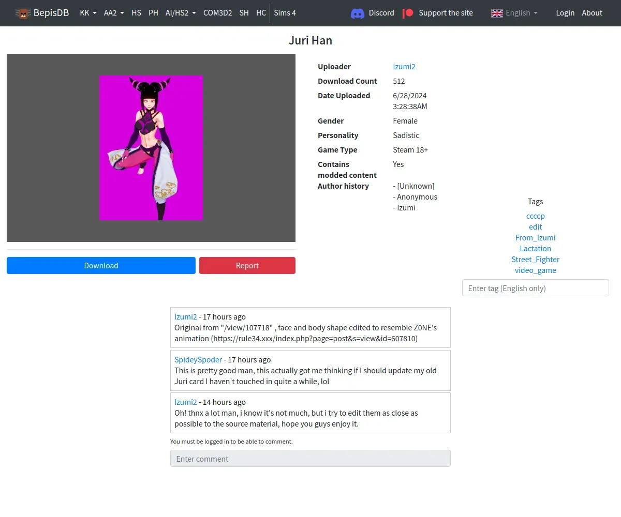Open Izumi2's name on the 14 hours ago comment
Screen dimensions: 621x517
pos(186,402)
